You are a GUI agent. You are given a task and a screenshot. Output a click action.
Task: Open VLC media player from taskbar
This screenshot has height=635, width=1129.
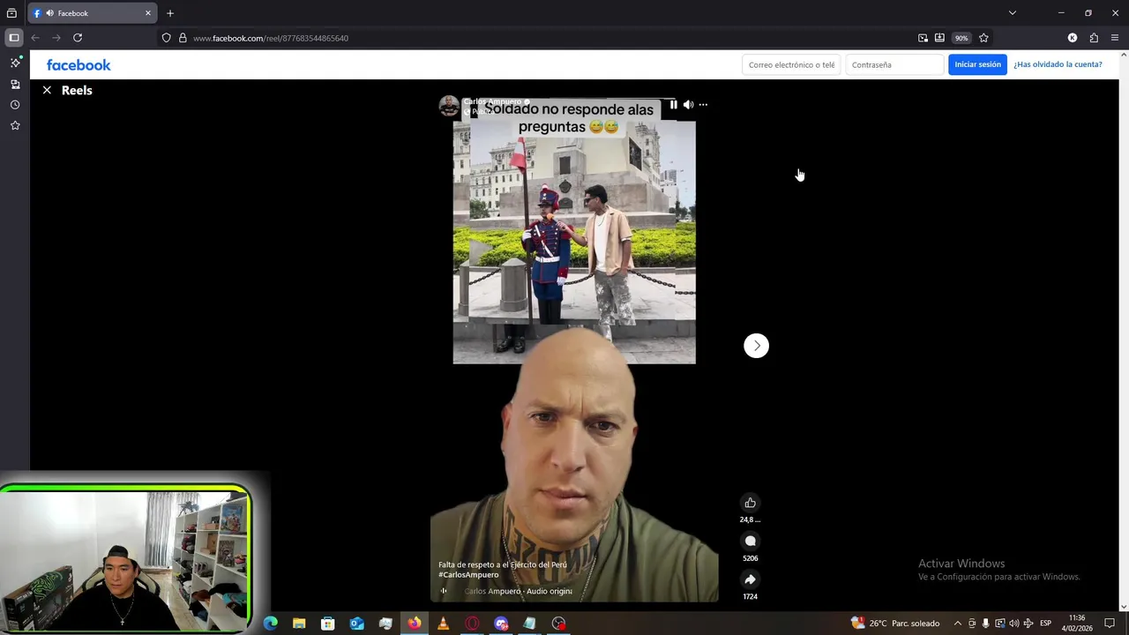[443, 624]
